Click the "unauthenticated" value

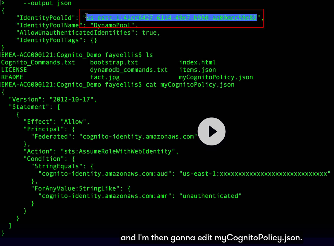tap(210, 196)
